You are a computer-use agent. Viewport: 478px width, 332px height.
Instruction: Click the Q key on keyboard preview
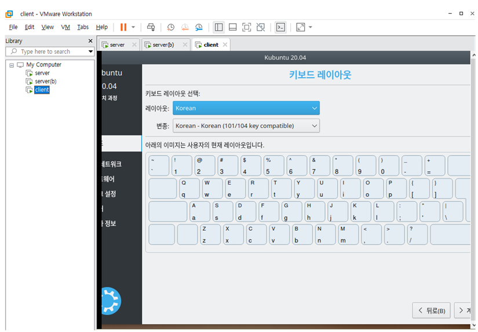188,189
